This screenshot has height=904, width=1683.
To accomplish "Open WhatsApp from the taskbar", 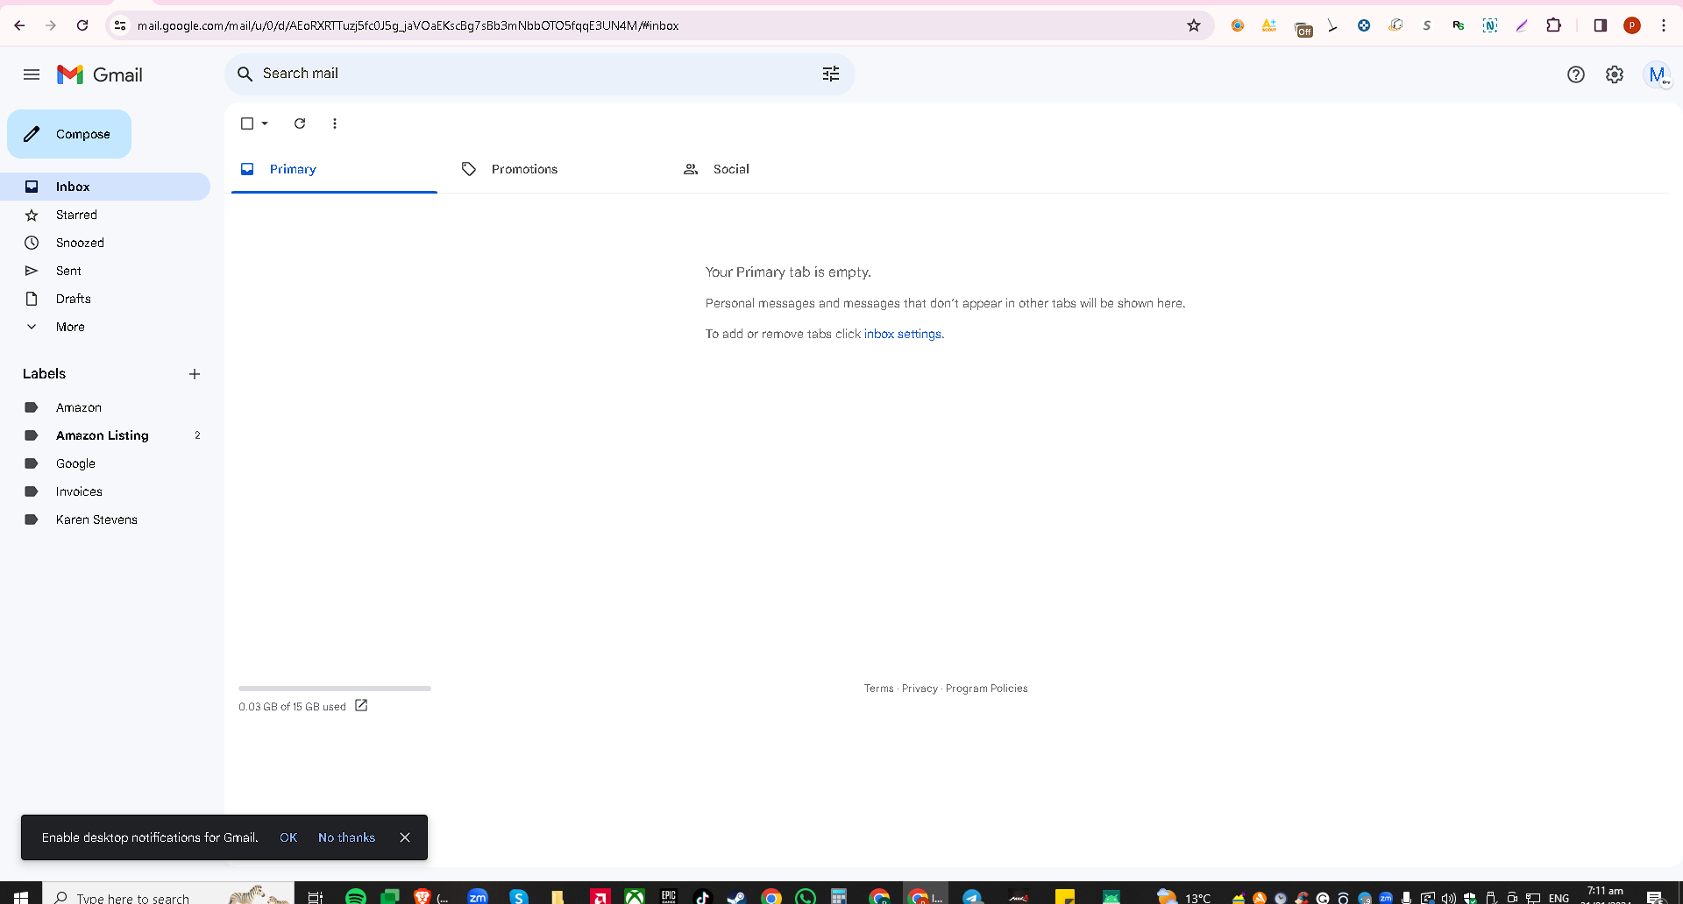I will click(806, 895).
